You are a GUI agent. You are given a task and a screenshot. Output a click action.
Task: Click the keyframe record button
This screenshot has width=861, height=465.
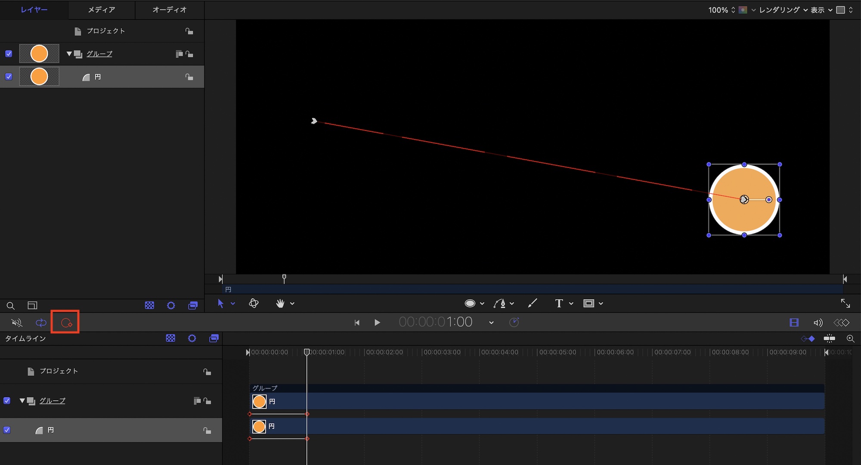(66, 322)
